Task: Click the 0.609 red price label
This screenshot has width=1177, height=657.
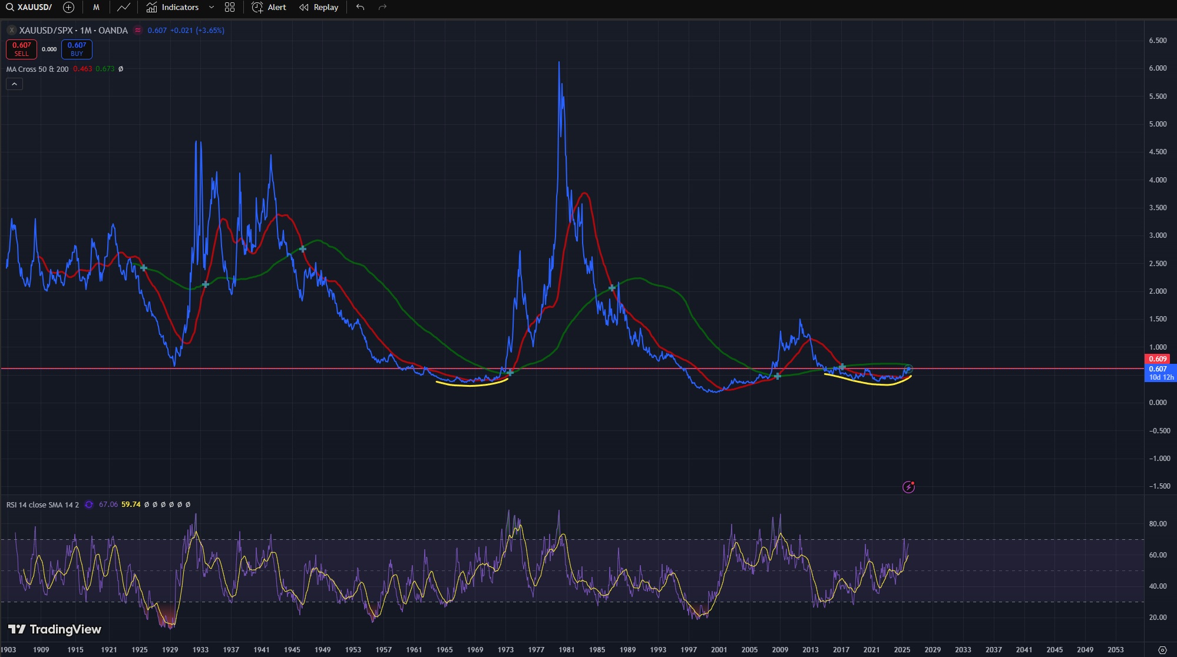Action: pos(1157,359)
